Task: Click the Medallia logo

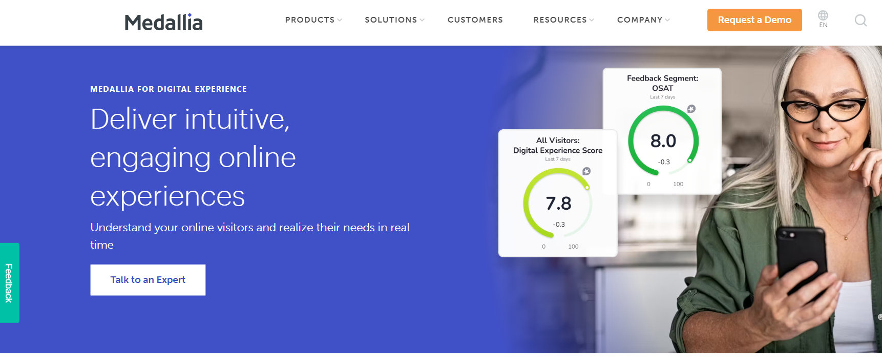Action: tap(164, 22)
